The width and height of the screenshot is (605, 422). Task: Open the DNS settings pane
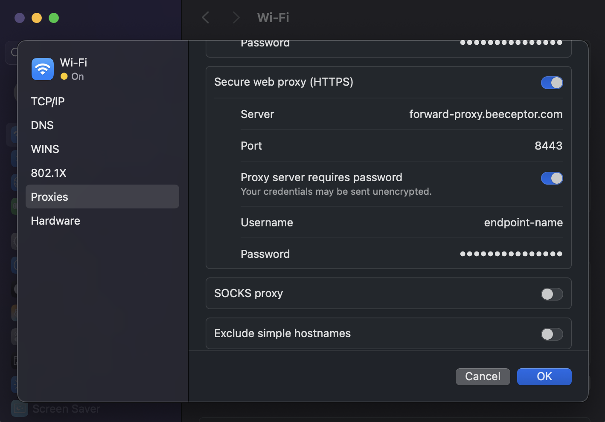42,125
